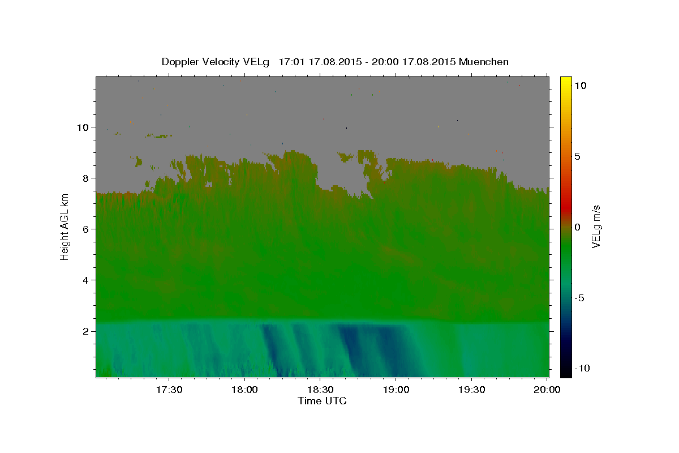
Task: Pick the yellow top of the colorbar
Action: coord(565,80)
